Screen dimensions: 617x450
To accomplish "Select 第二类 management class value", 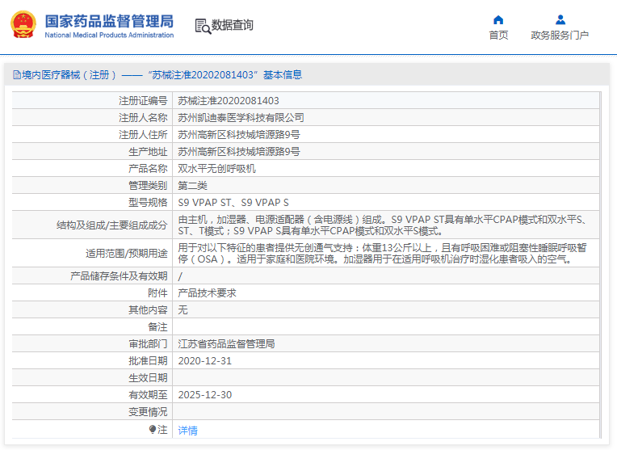I will point(192,186).
